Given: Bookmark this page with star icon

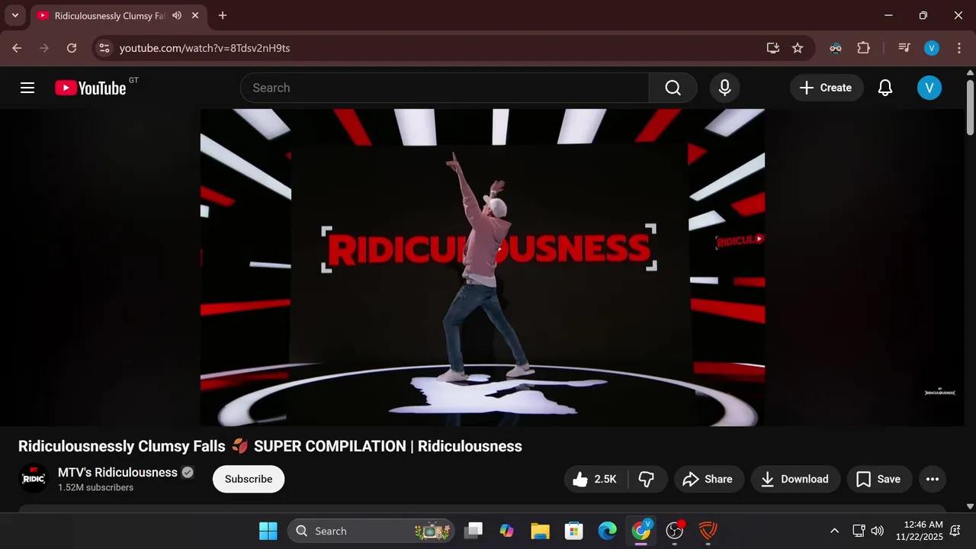Looking at the screenshot, I should point(798,48).
